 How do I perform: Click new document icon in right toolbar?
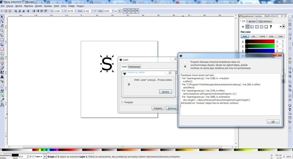[290, 17]
